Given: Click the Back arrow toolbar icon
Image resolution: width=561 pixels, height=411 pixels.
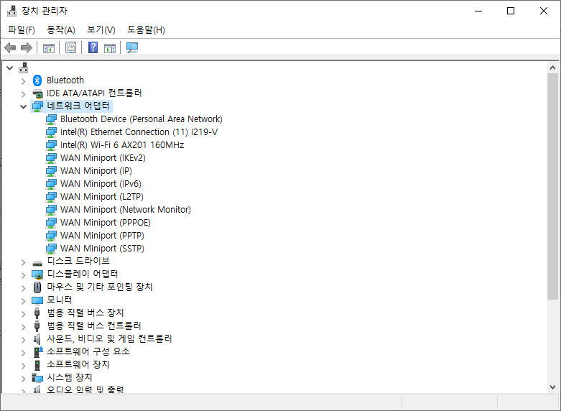Looking at the screenshot, I should click(10, 48).
